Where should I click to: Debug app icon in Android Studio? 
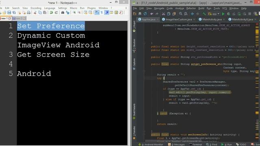[228, 14]
